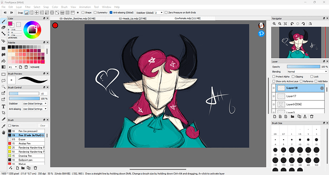Expand the Stabilizer Use Global Settings dropdown
Screen dimensions: 329x175
pos(35,103)
